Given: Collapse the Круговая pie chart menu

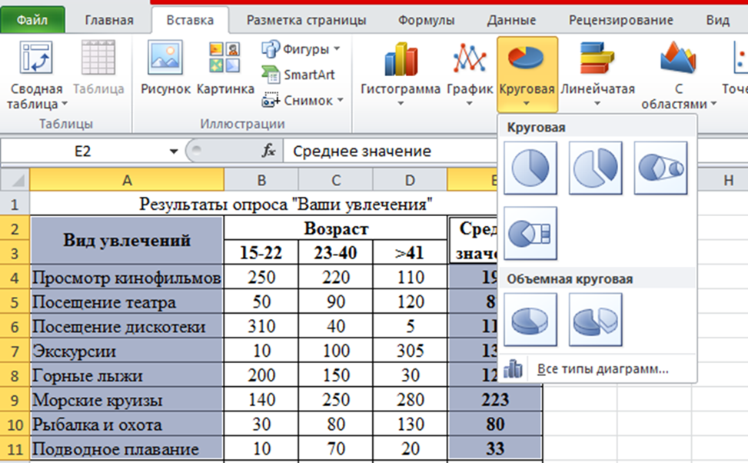Looking at the screenshot, I should pyautogui.click(x=527, y=74).
